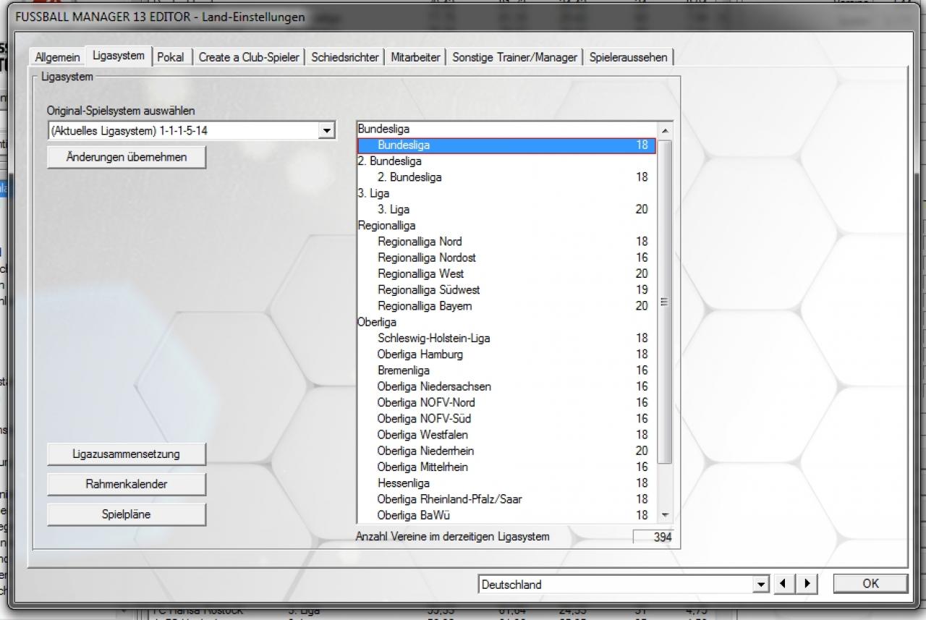Select the Ligasystem tab
The width and height of the screenshot is (926, 620).
pos(119,56)
